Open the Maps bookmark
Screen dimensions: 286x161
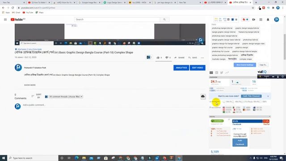40,13
